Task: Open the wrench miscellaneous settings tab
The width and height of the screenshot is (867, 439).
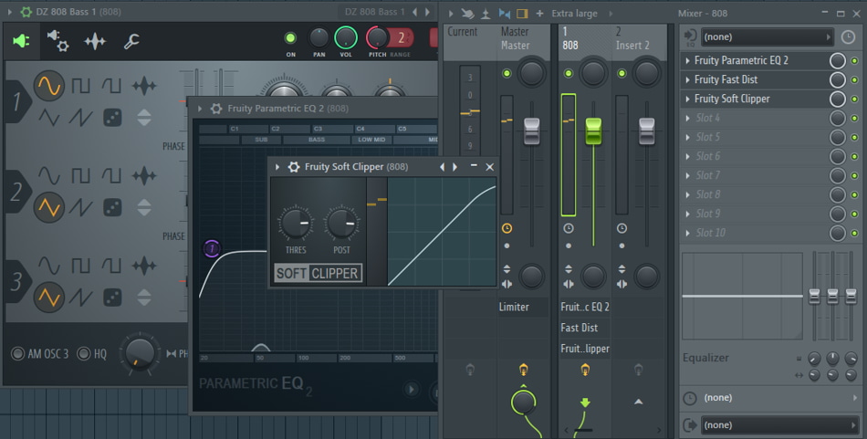Action: (131, 41)
